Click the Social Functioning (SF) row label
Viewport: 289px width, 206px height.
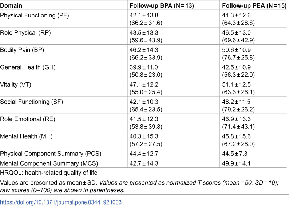pyautogui.click(x=32, y=102)
